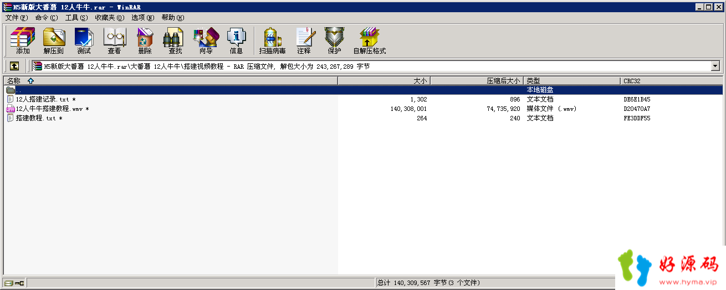This screenshot has height=290, width=726.
Task: Open the View (查看) toolbar icon
Action: click(114, 40)
